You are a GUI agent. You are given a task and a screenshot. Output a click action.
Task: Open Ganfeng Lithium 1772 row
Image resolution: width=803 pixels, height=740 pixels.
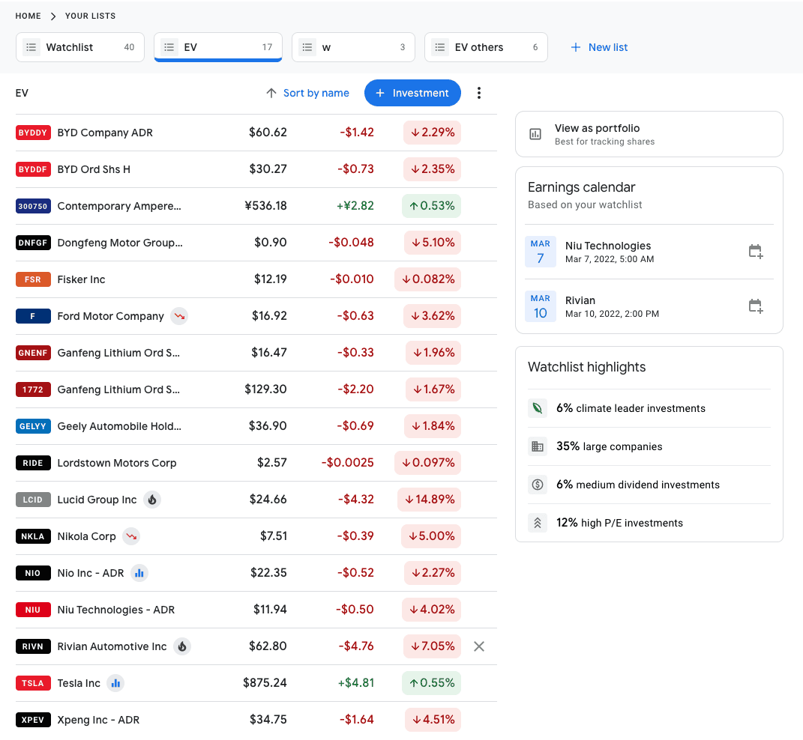point(256,389)
